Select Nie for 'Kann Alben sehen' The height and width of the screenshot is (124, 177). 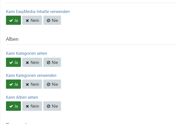(52, 106)
